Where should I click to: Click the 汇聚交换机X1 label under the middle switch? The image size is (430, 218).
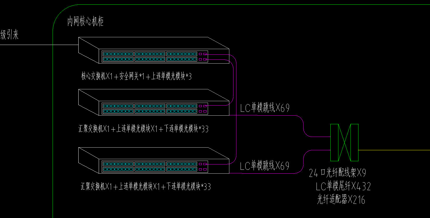[x=143, y=129]
